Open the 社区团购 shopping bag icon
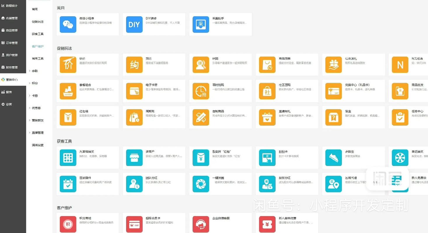This screenshot has height=233, width=428. (x=267, y=91)
